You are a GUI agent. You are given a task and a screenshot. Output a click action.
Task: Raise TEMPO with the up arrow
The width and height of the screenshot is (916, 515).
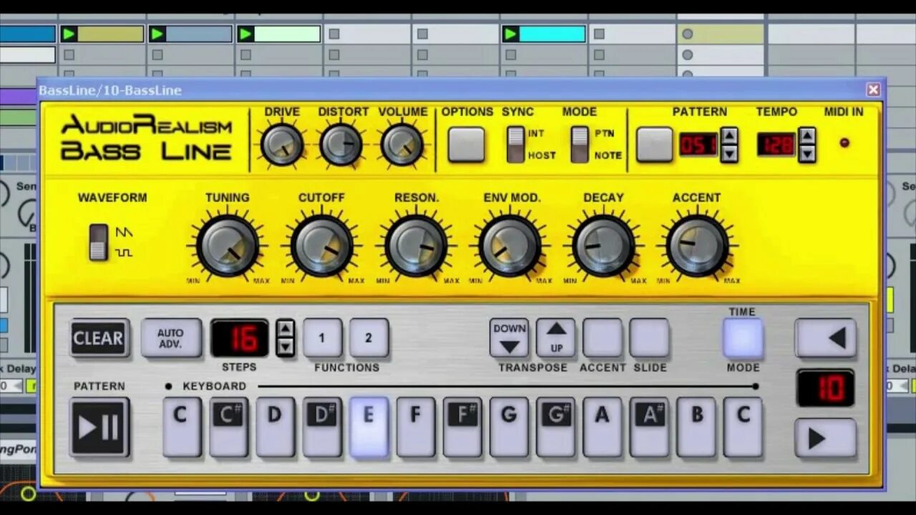coord(807,136)
